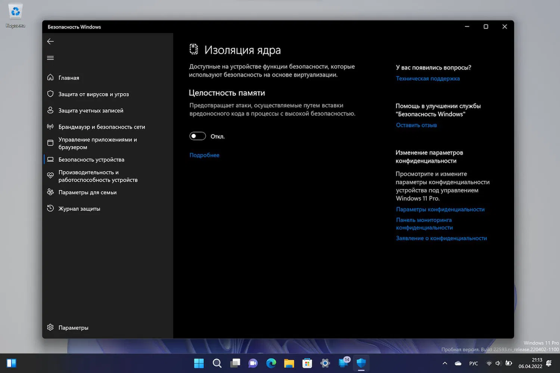Click the battery icon in tray
The width and height of the screenshot is (560, 373).
[508, 363]
